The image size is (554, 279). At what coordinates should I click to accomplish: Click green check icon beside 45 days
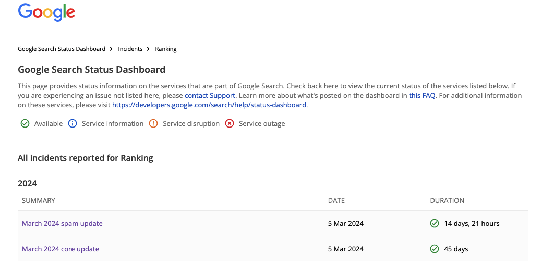click(435, 249)
